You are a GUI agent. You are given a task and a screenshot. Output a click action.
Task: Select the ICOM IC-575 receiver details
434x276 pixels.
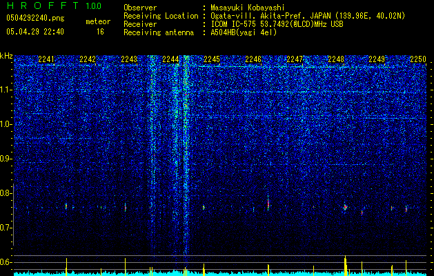coord(277,24)
